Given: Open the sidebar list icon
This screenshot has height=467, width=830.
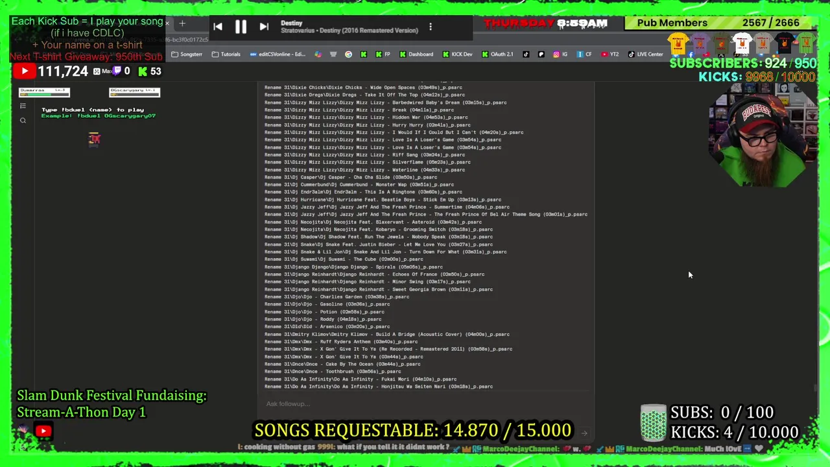Looking at the screenshot, I should coord(23,106).
